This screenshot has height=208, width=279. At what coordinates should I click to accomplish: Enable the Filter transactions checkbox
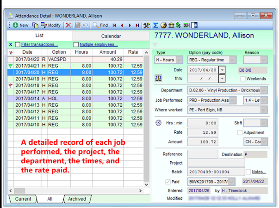[17, 44]
